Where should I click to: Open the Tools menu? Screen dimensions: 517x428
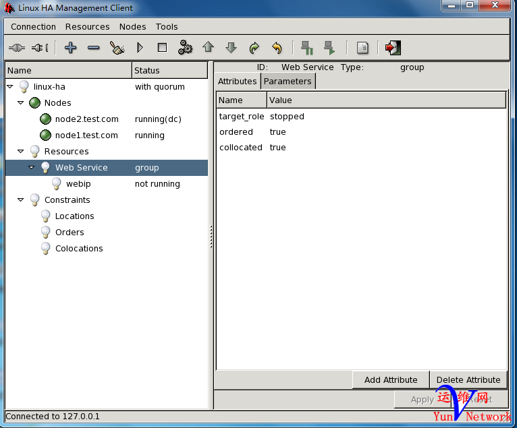pos(167,27)
